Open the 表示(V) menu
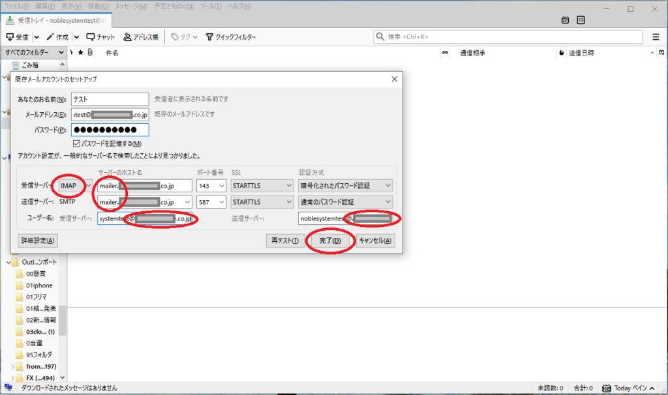This screenshot has height=395, width=668. pyautogui.click(x=70, y=6)
